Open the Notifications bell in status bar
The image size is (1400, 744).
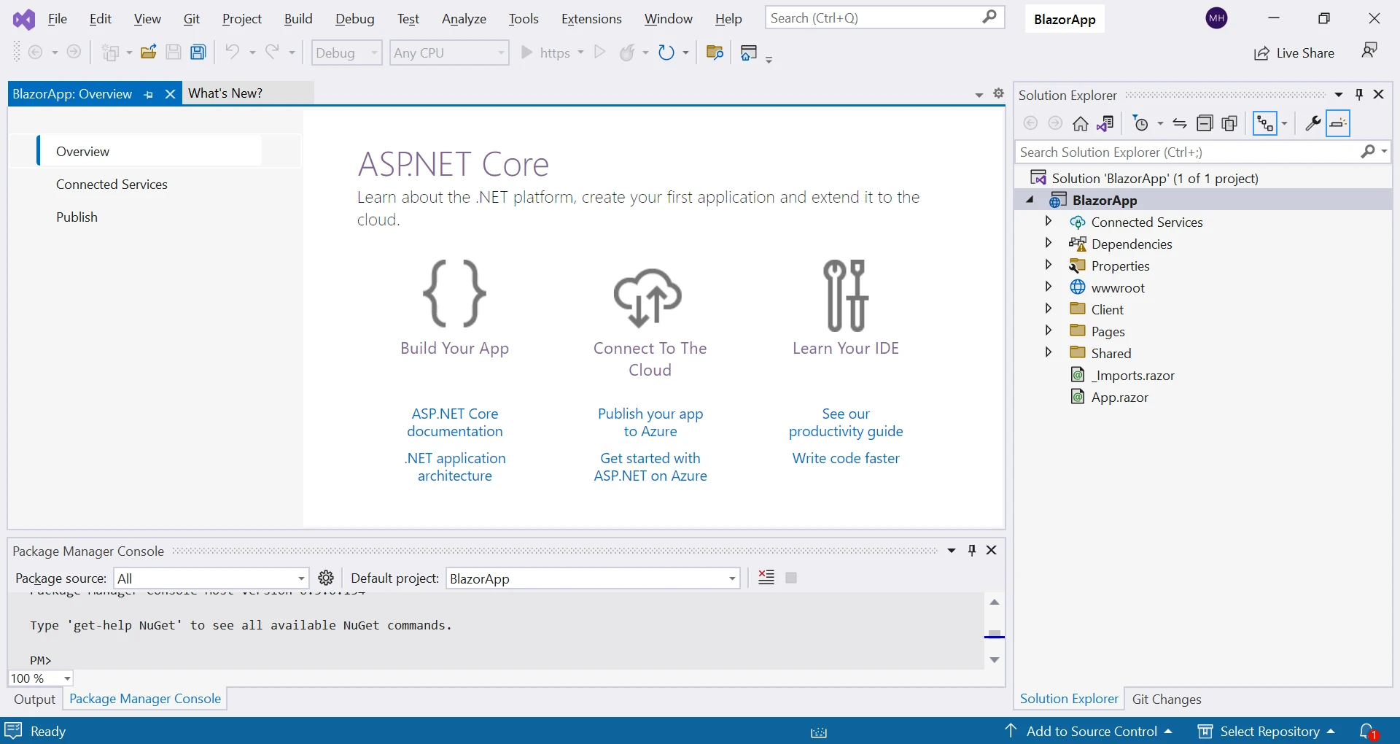coord(1368,731)
